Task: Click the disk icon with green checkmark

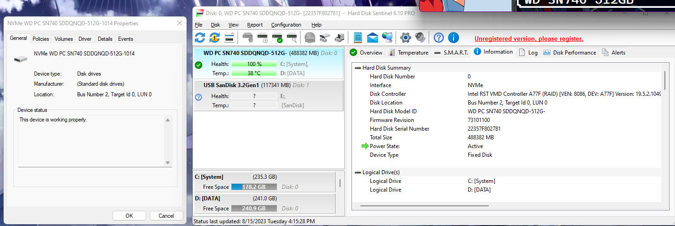Action: [x=278, y=38]
